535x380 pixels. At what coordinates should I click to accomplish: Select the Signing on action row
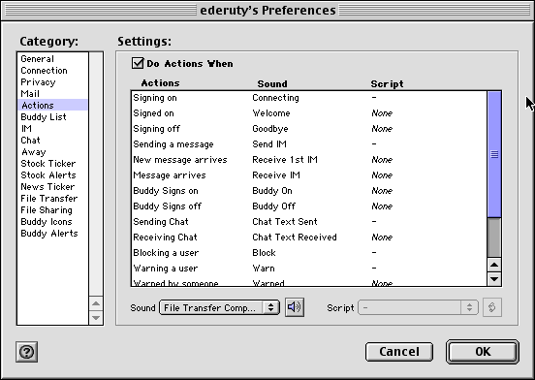[x=309, y=98]
